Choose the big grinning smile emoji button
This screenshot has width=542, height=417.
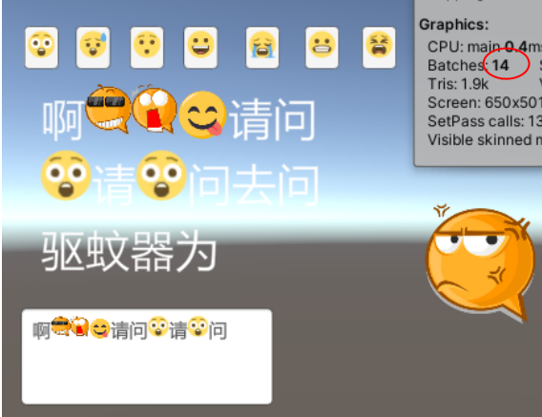[x=200, y=48]
